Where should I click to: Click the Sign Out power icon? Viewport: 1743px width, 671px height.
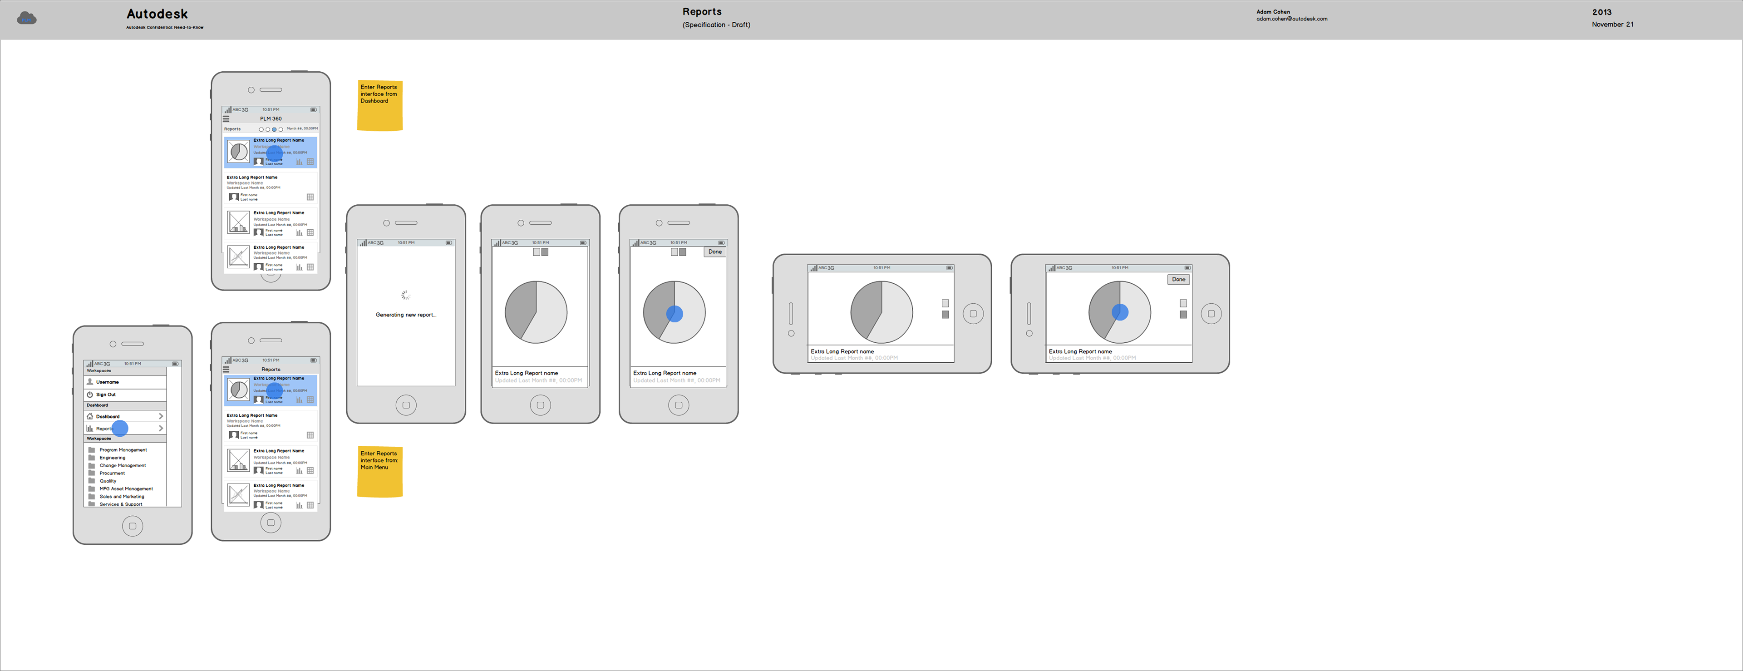pyautogui.click(x=90, y=394)
